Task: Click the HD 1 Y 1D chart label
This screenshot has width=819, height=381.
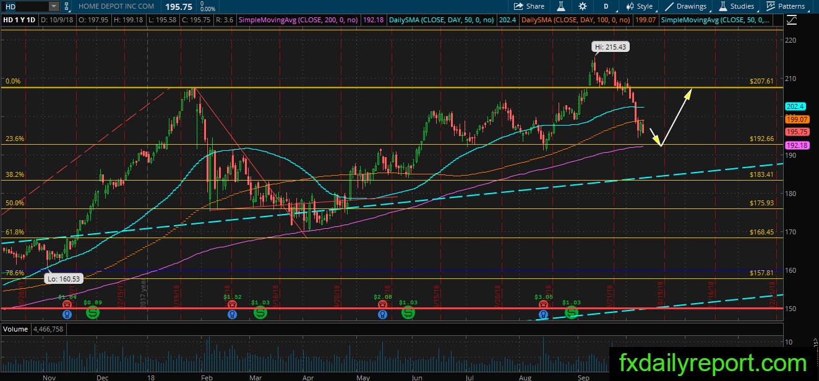Action: (19, 20)
